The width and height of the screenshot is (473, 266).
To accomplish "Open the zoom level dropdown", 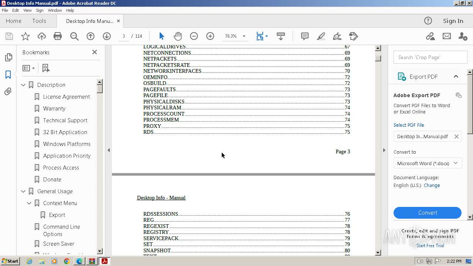I will [244, 36].
